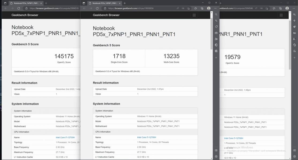
Task: Open sidebar settings gear in right window
Action: 295,157
